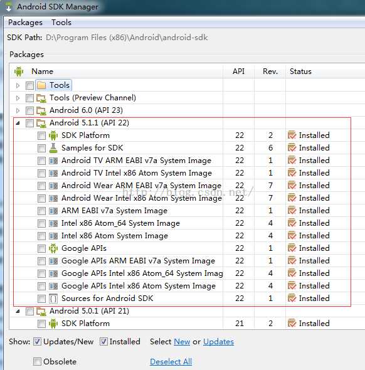Tick the ARM EABI v7a System Image checkbox
Viewport: 365px width, 370px height.
[42, 211]
